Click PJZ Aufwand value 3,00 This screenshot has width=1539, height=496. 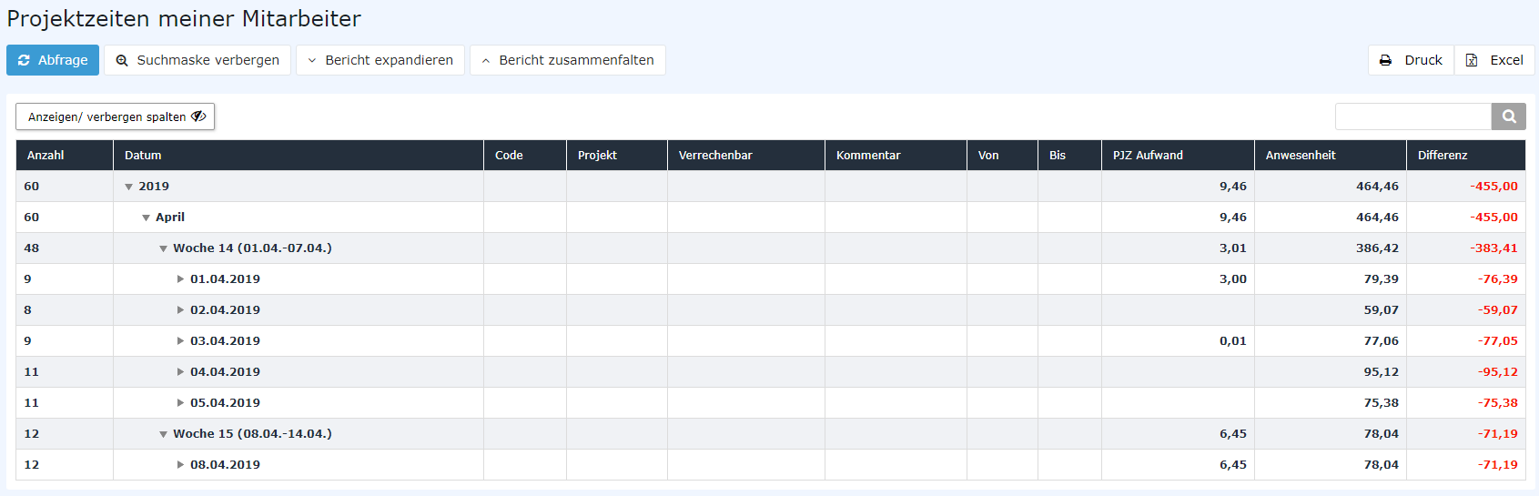click(1233, 279)
